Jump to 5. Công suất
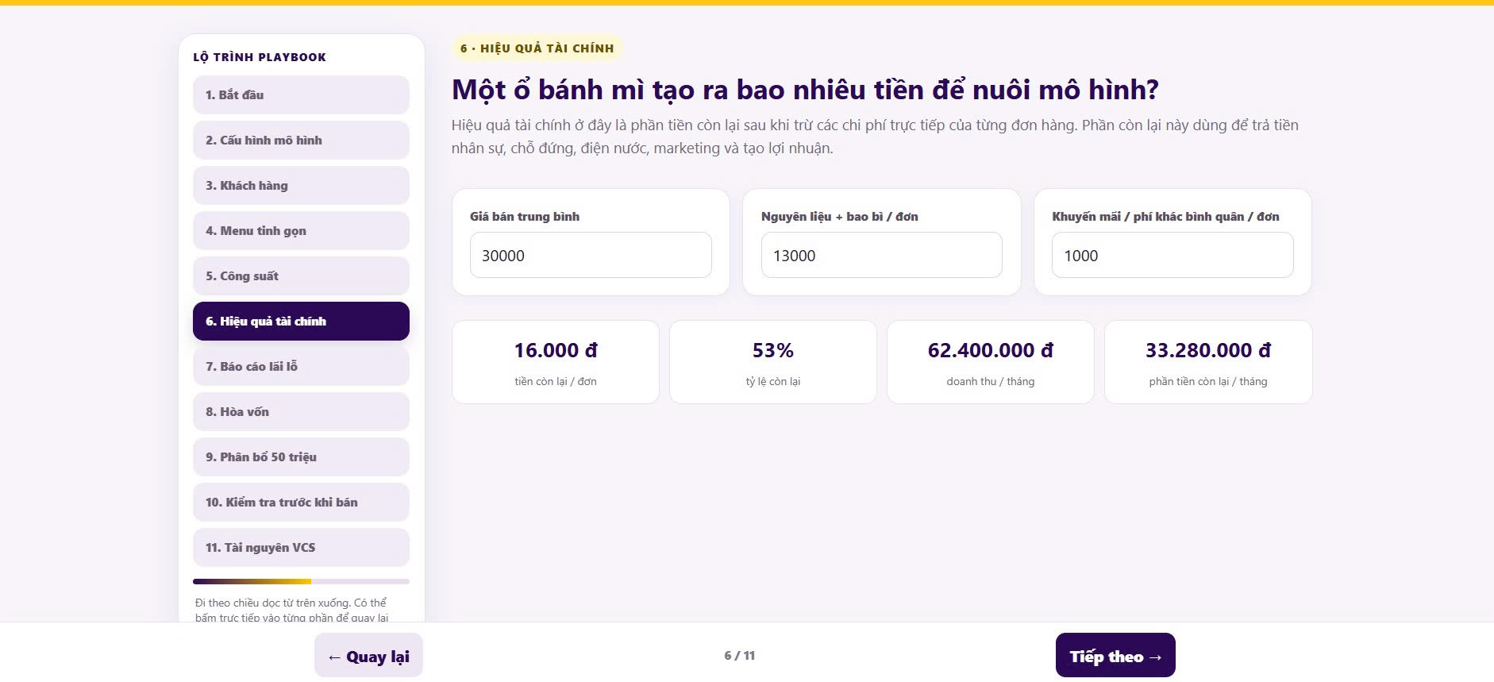 301,275
